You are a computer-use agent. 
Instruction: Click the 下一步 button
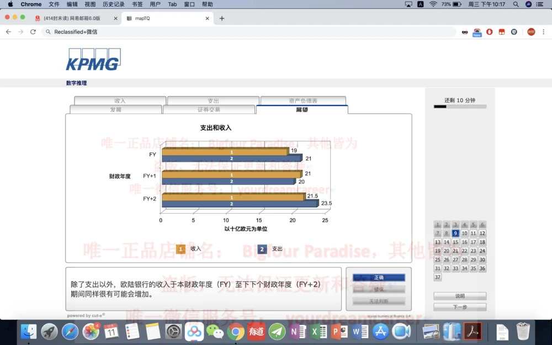460,306
